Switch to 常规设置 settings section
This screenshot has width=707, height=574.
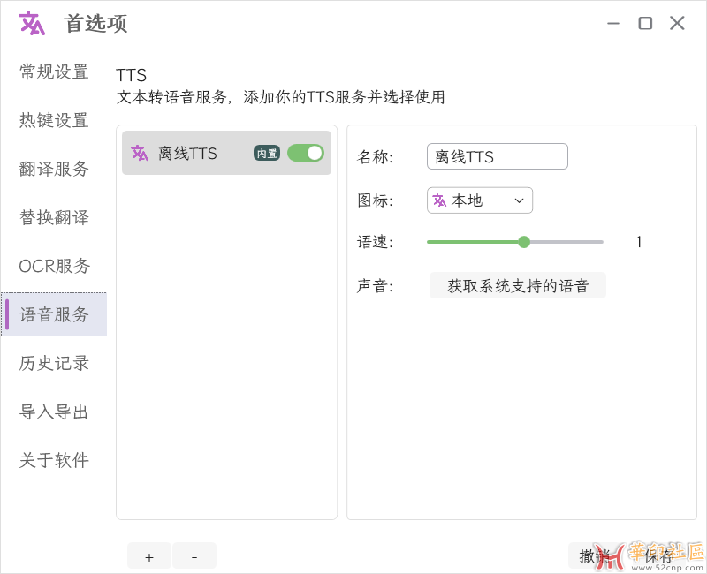53,72
